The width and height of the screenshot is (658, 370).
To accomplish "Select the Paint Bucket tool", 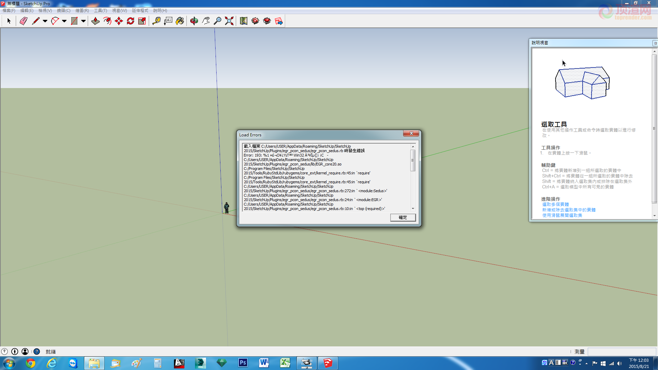I will pos(180,21).
